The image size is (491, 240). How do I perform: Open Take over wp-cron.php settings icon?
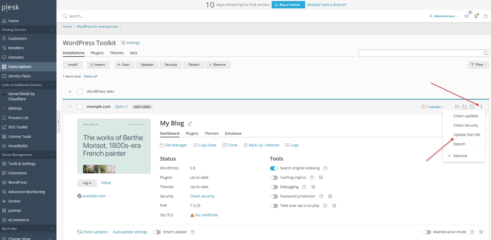[334, 206]
